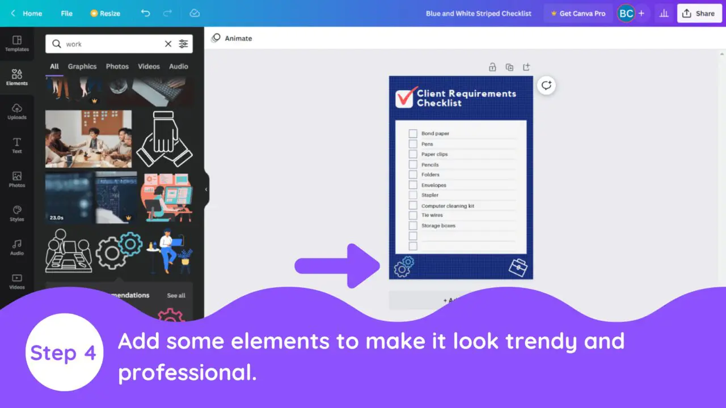Open the Templates sidebar panel

[x=17, y=44]
